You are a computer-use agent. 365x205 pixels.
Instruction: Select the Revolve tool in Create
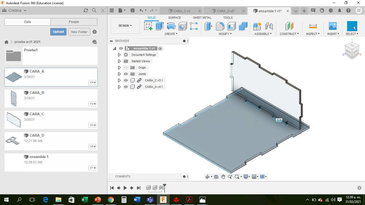coord(171,26)
